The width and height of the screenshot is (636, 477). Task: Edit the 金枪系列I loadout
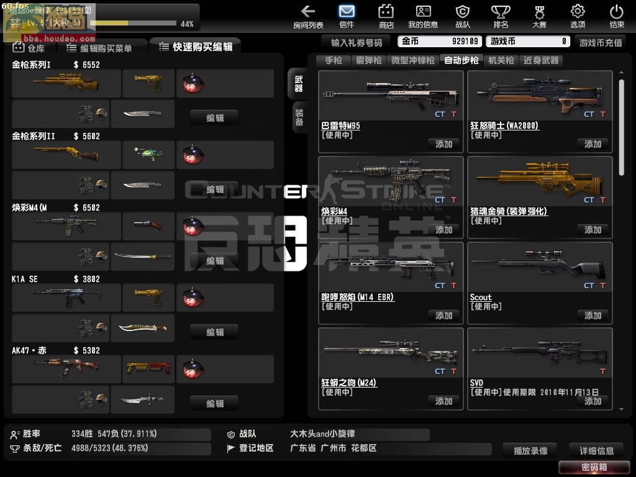214,118
